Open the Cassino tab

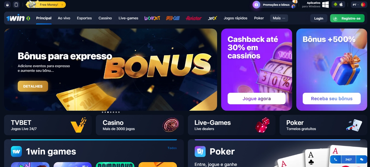pos(105,18)
